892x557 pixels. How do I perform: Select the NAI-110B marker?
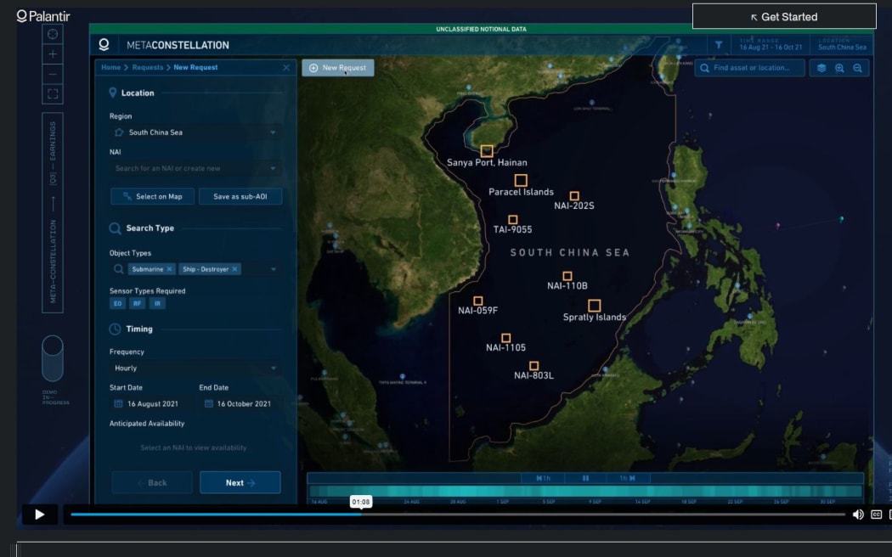click(x=567, y=276)
